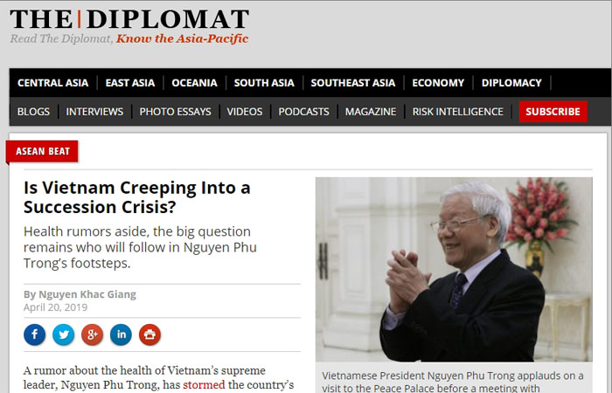Image resolution: width=612 pixels, height=393 pixels.
Task: Open author Nguyen Khac Giang's page
Action: (87, 294)
